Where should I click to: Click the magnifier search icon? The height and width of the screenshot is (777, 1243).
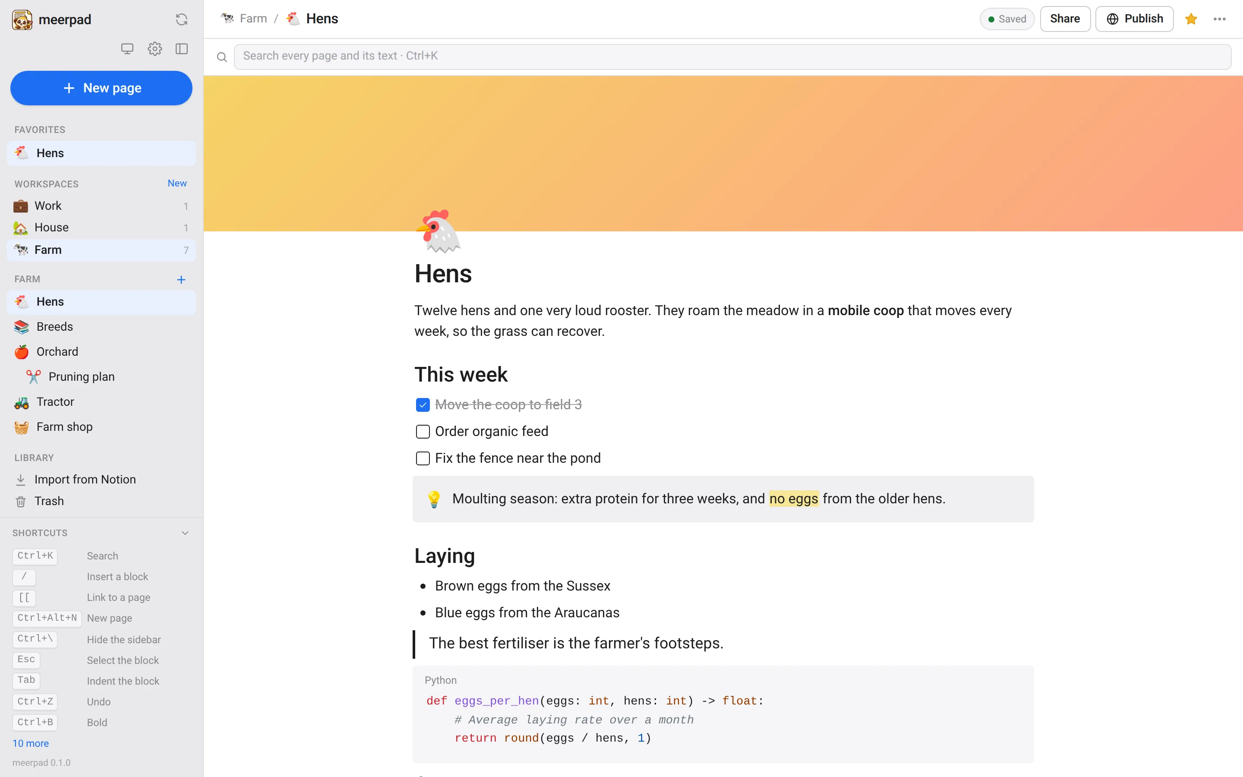(x=222, y=57)
